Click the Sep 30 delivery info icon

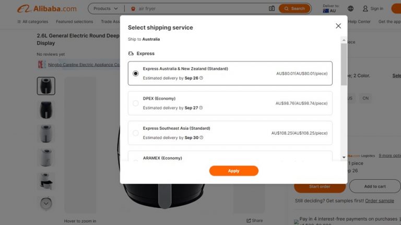pyautogui.click(x=202, y=137)
